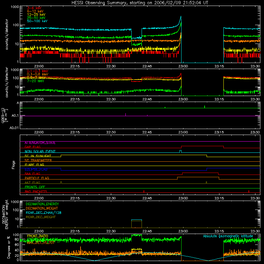This screenshot has width=264, height=264.
Task: Click the DECIMATION_ENERGY legend label
Action: coord(42,204)
